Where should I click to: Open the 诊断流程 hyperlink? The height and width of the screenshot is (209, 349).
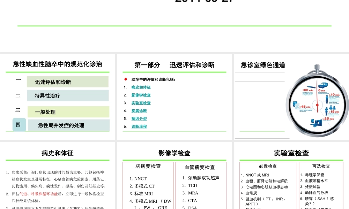point(139,126)
